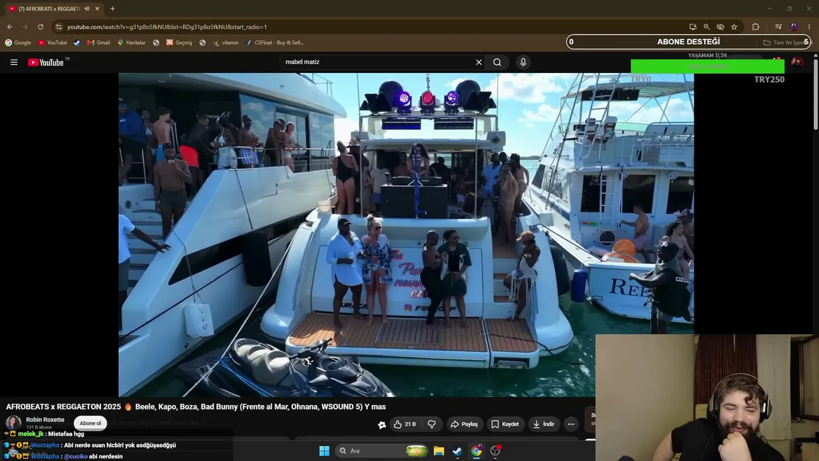The width and height of the screenshot is (819, 461).
Task: Open the browser Extensions menu
Action: [x=756, y=27]
